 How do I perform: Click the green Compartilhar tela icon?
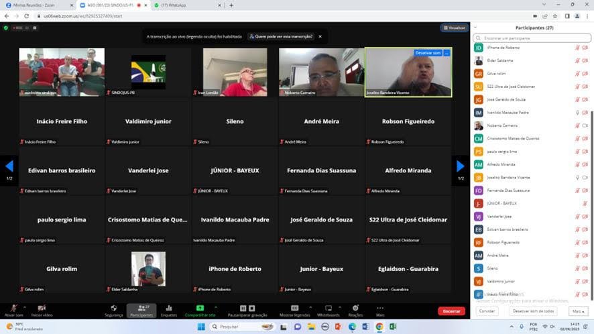point(200,308)
